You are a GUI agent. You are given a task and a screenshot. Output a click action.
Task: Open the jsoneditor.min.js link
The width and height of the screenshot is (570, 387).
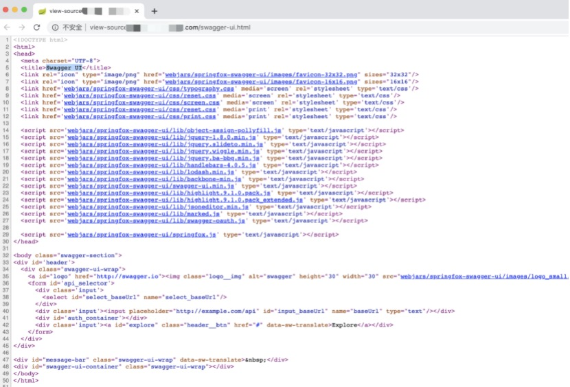[x=158, y=207]
